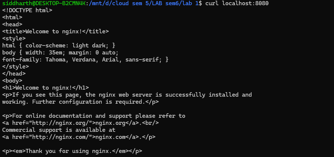Click the color-scheme light dark line

click(59, 46)
